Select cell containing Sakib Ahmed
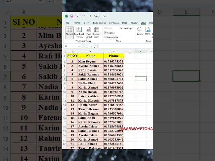The image size is (215, 161). 90,79
